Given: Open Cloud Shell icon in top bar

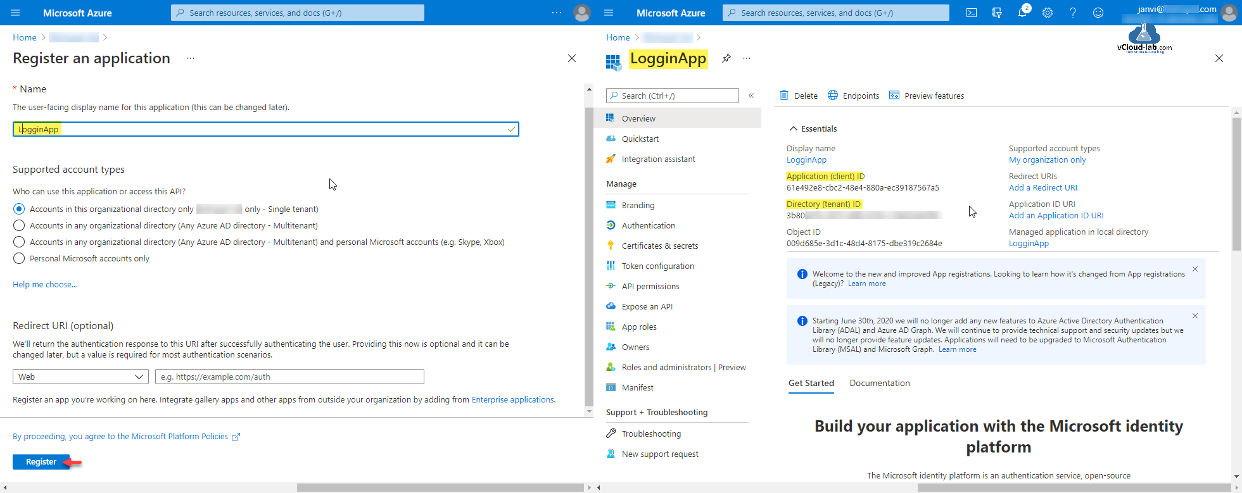Looking at the screenshot, I should (972, 13).
